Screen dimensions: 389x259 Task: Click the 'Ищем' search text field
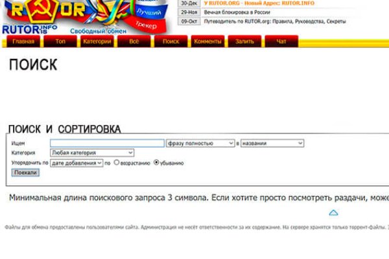107,143
